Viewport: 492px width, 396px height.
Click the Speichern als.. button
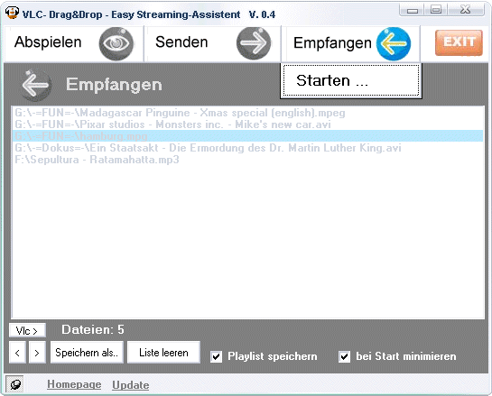[x=87, y=353]
